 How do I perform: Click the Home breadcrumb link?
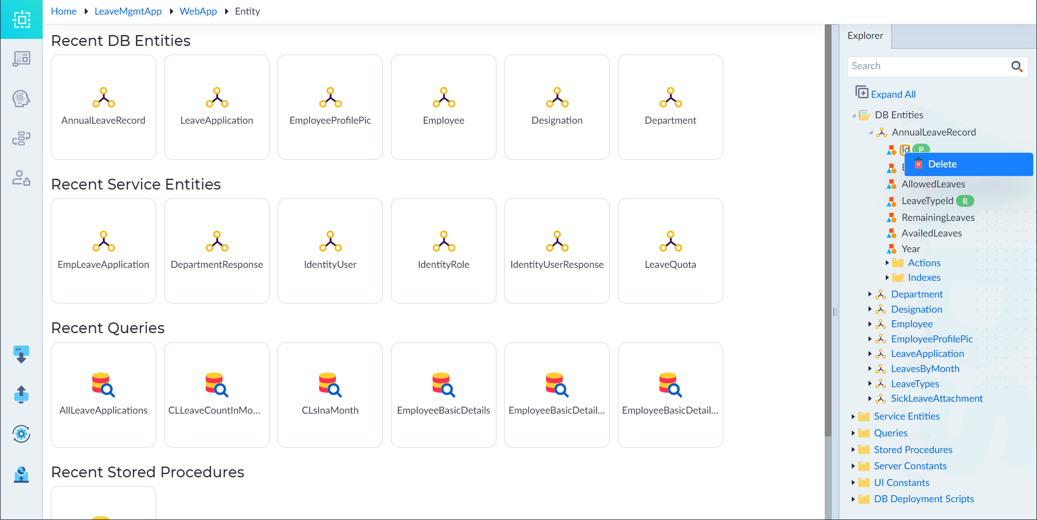pyautogui.click(x=64, y=11)
